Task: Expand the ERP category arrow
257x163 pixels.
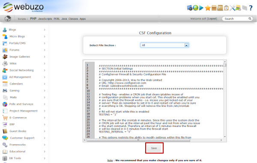Action: [x=45, y=124]
